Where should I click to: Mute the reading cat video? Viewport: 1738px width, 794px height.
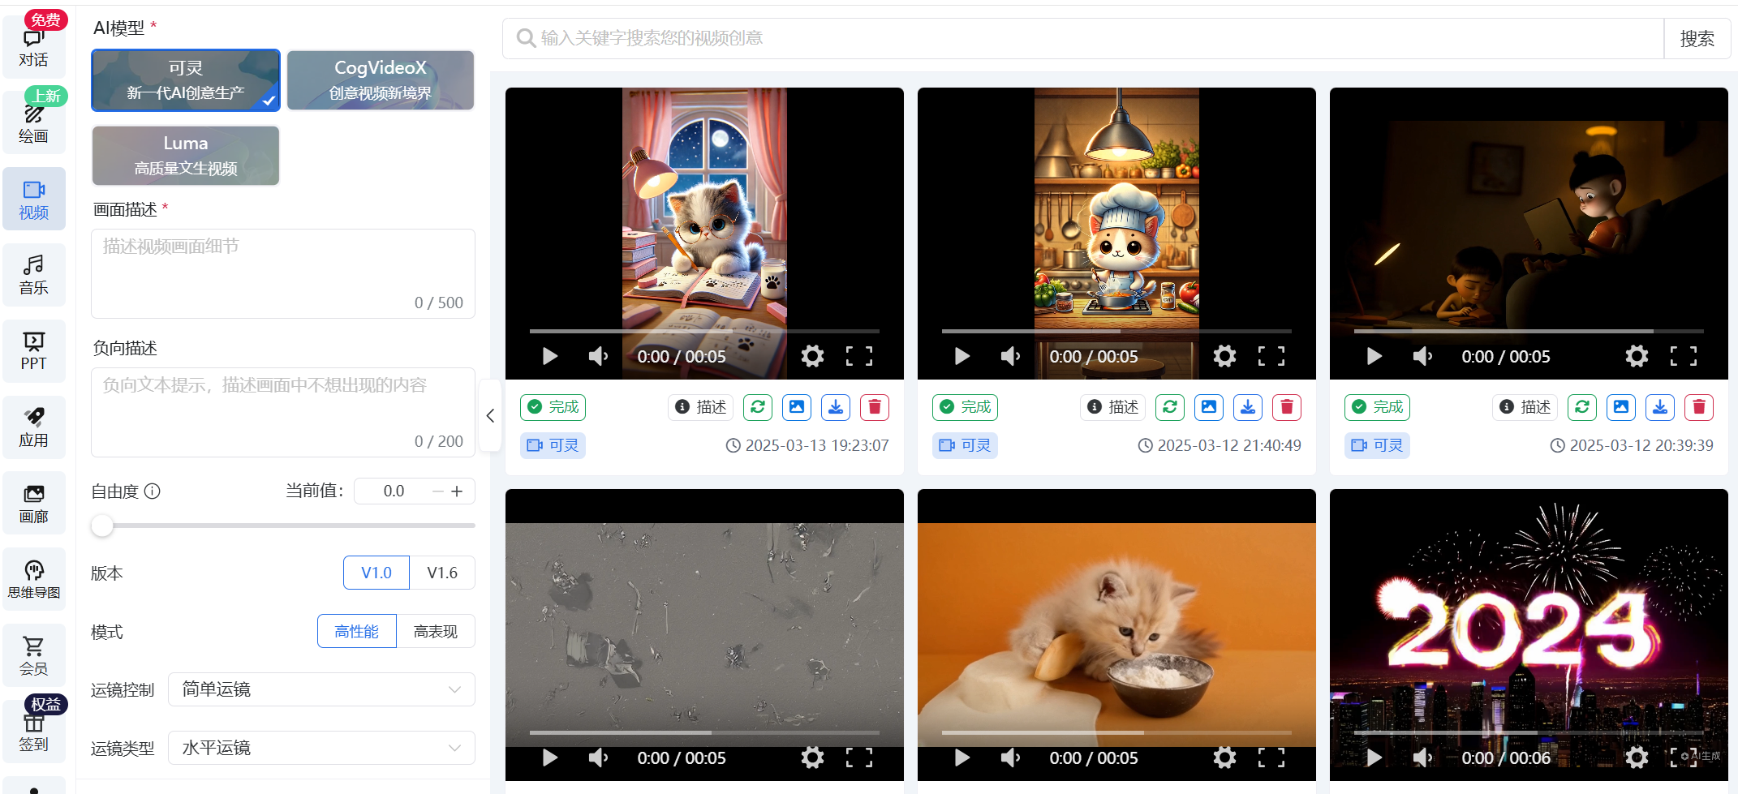598,357
